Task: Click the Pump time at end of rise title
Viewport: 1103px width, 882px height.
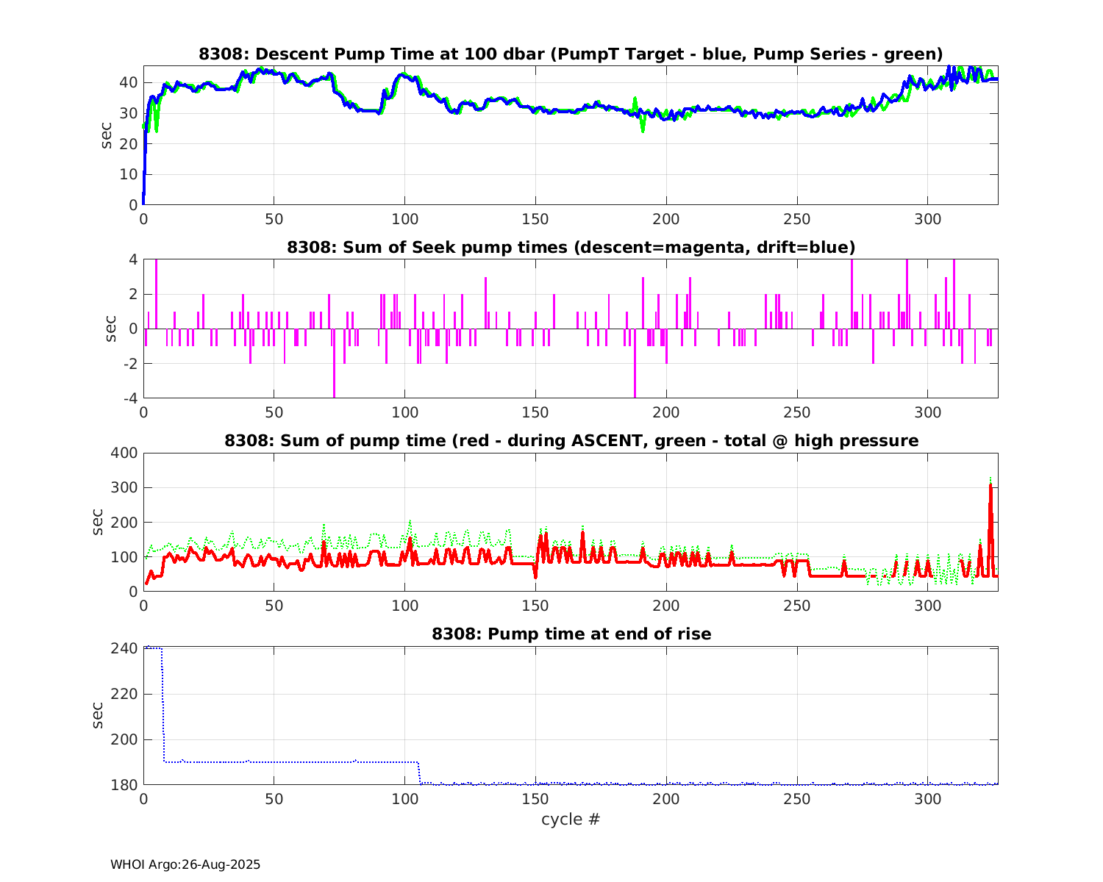Action: tap(571, 634)
